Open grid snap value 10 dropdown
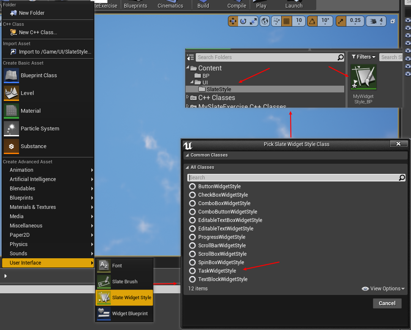 click(x=299, y=21)
